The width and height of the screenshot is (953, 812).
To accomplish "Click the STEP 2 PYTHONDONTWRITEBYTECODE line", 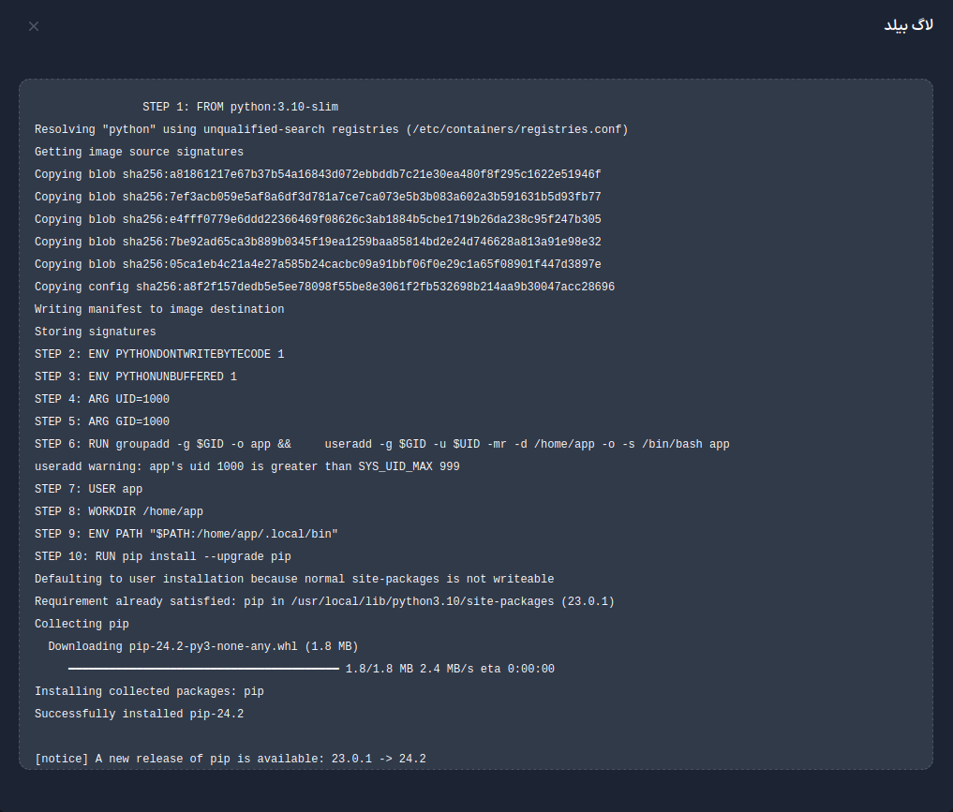I will [x=159, y=354].
